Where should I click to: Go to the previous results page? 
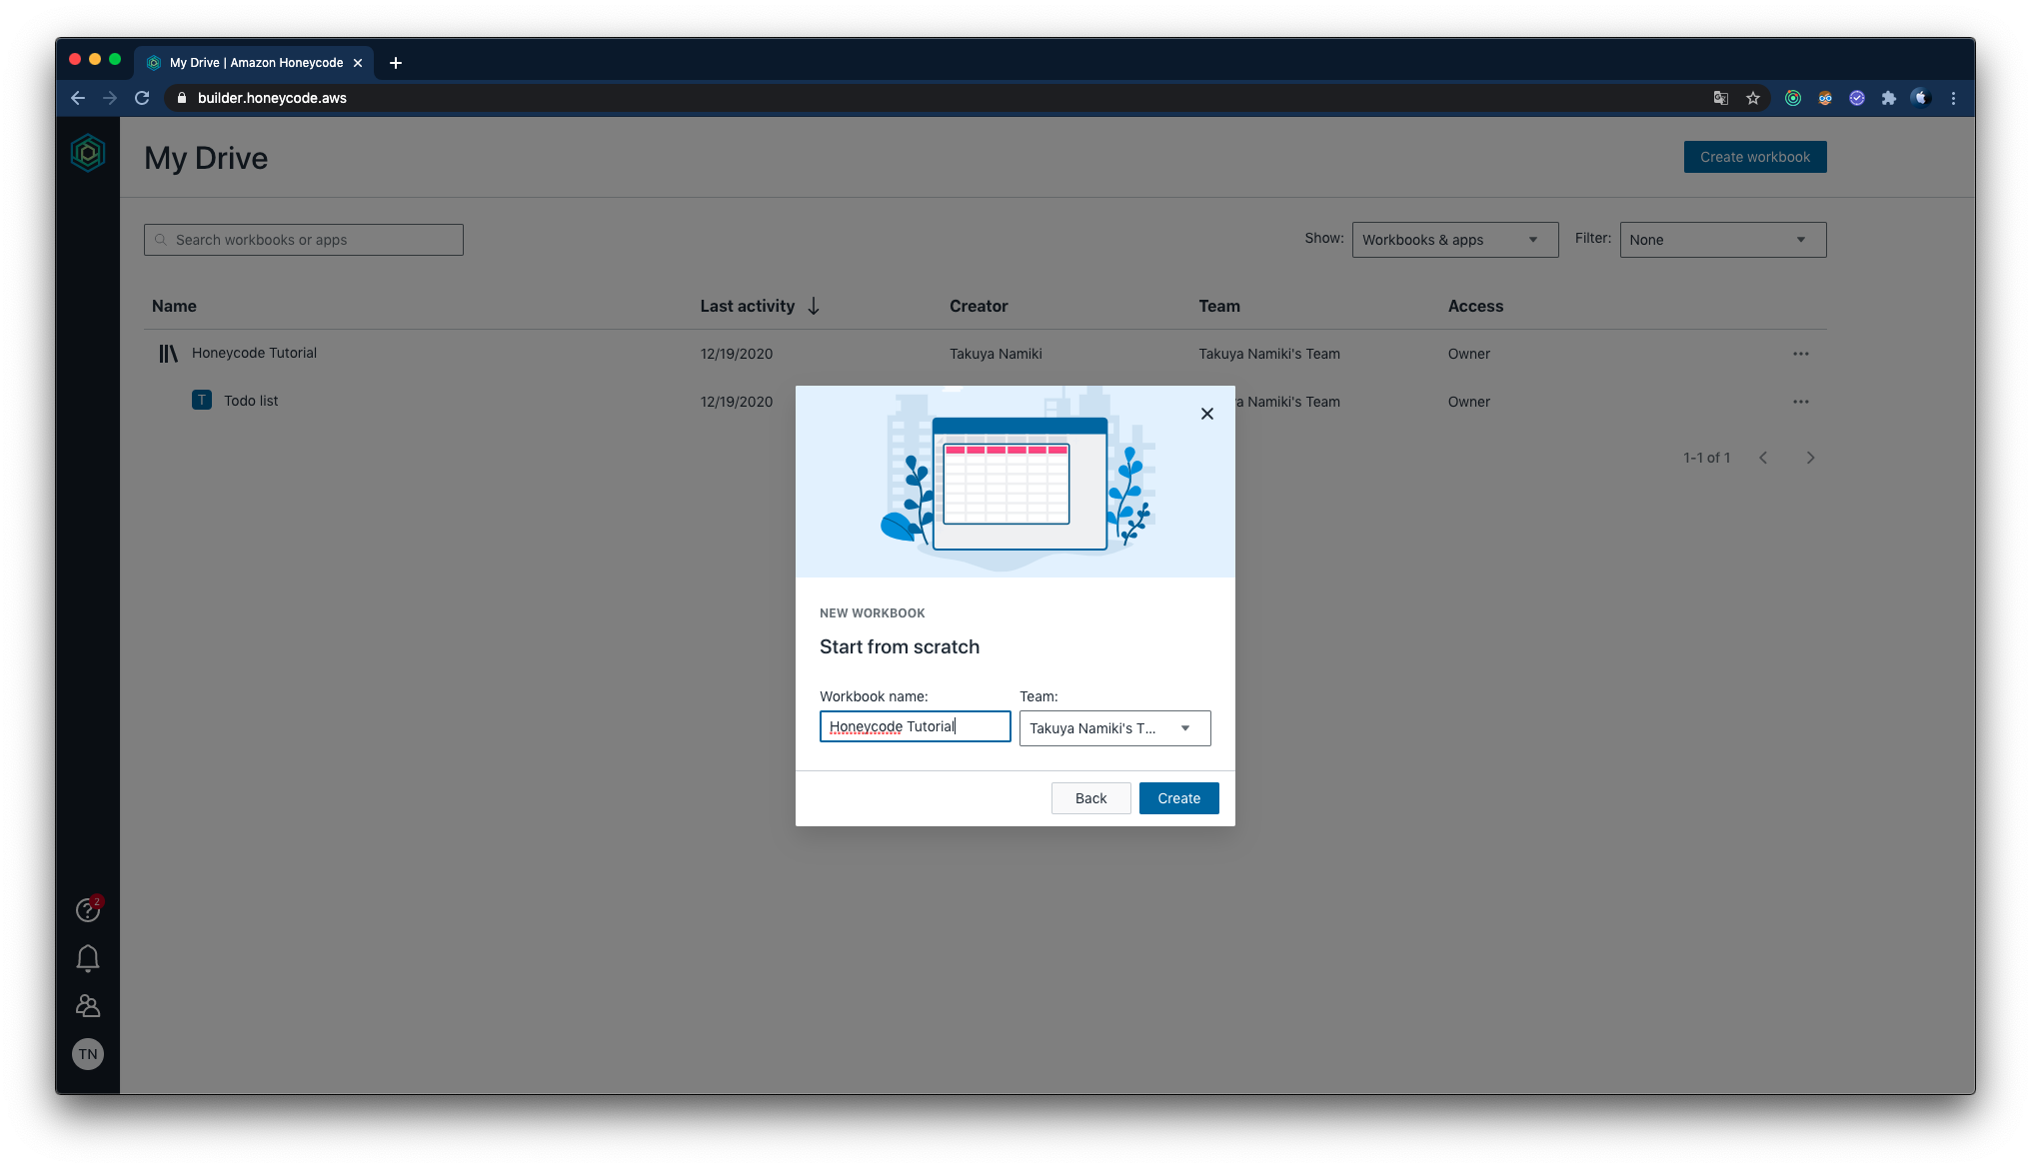[1763, 458]
